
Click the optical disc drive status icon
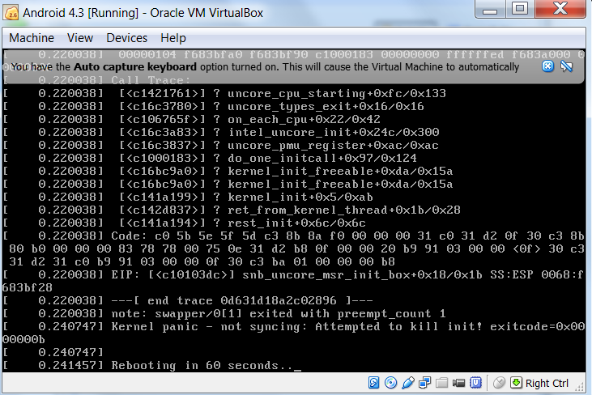pyautogui.click(x=390, y=383)
